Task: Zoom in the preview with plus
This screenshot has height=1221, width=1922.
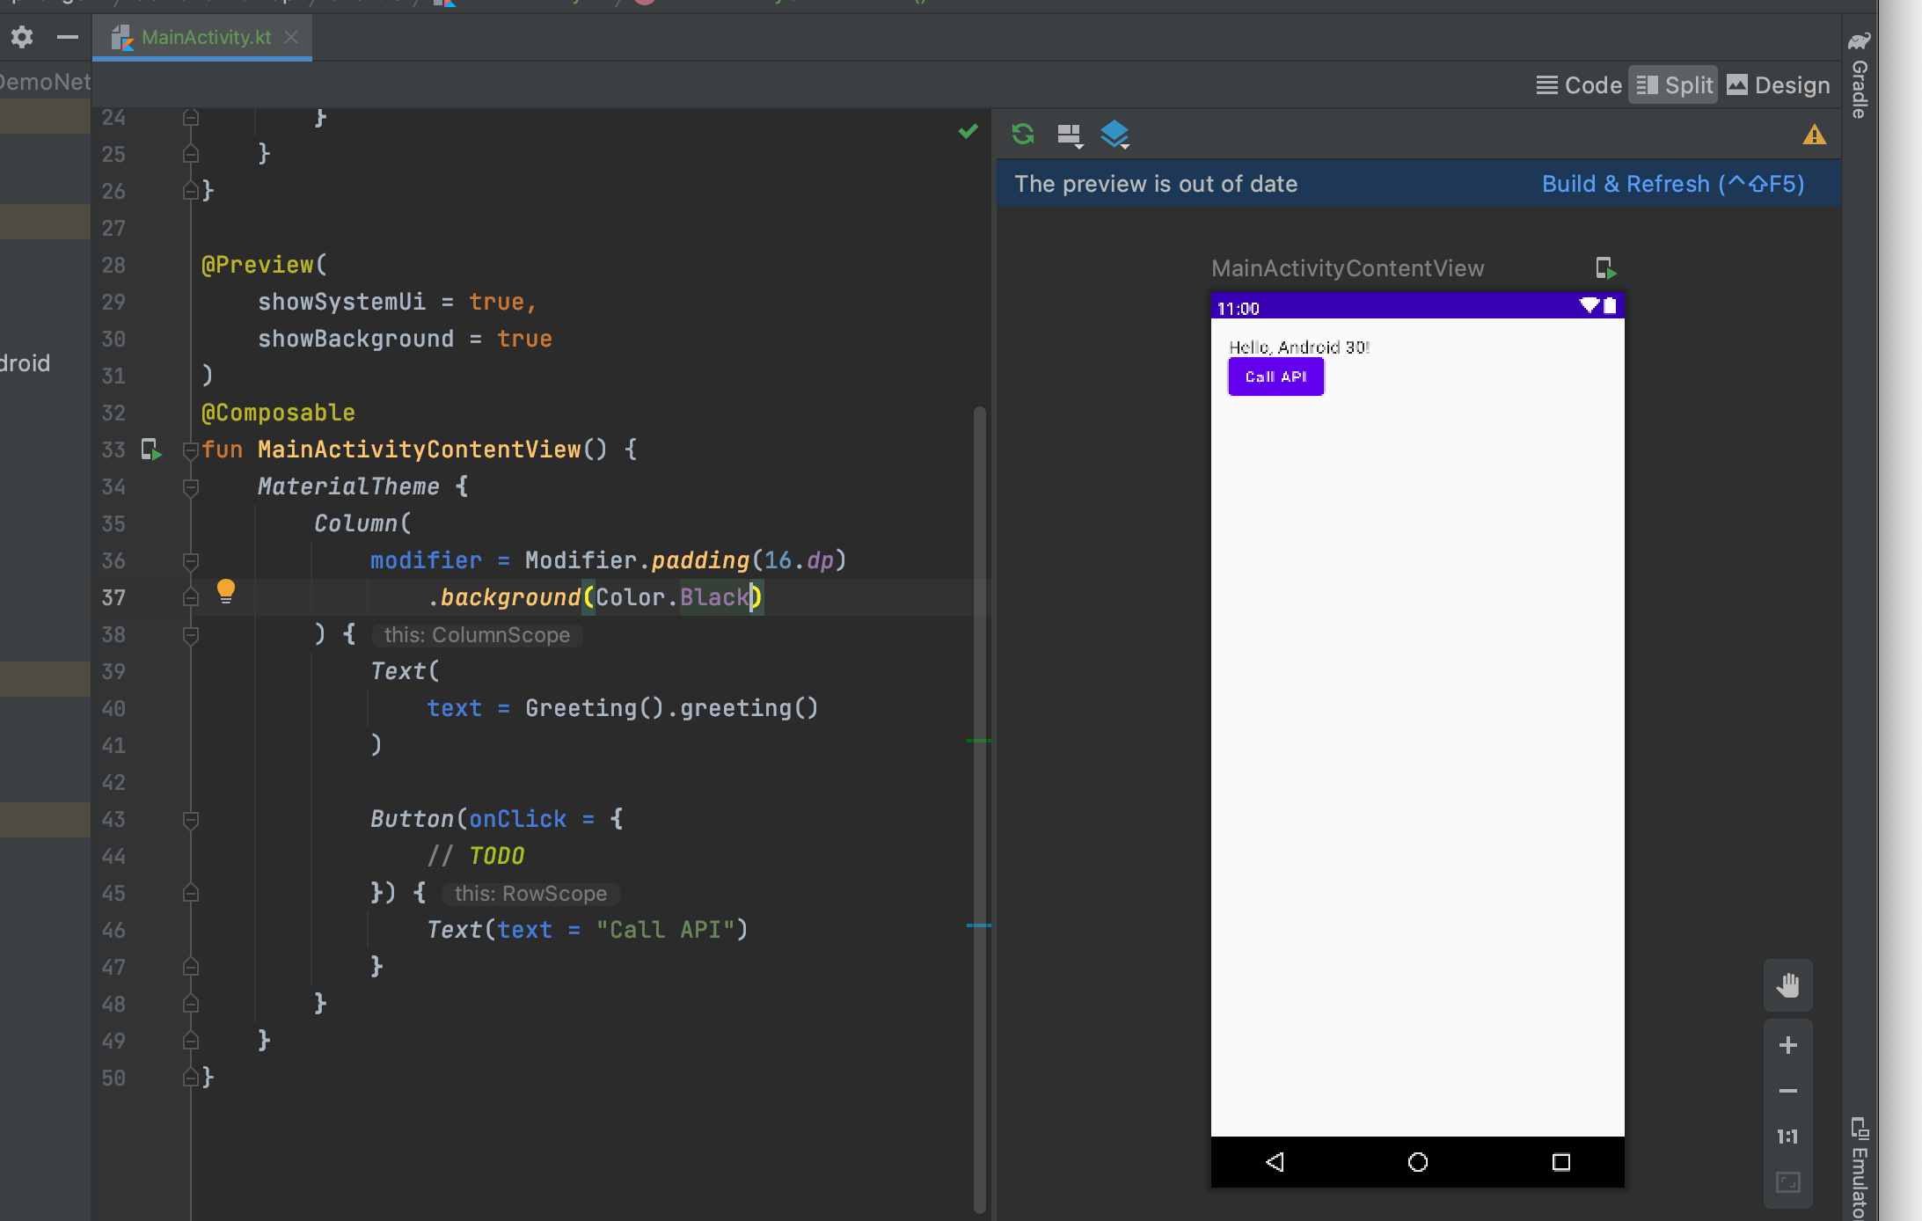Action: [1787, 1045]
